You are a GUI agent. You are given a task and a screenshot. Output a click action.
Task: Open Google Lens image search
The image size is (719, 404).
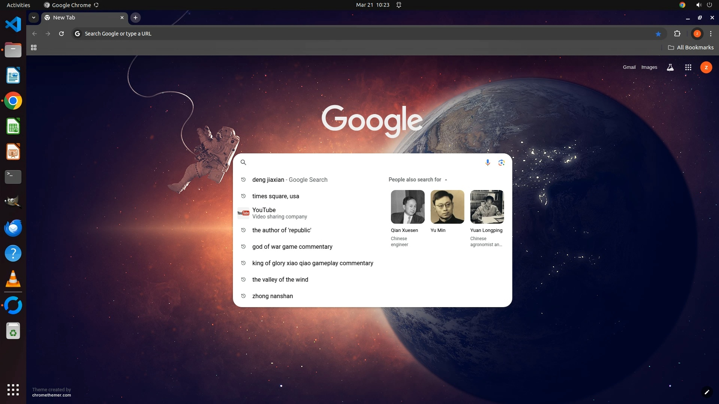[x=501, y=162]
